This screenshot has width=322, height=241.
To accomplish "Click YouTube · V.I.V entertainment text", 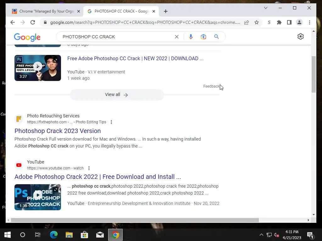I will coord(96,72).
